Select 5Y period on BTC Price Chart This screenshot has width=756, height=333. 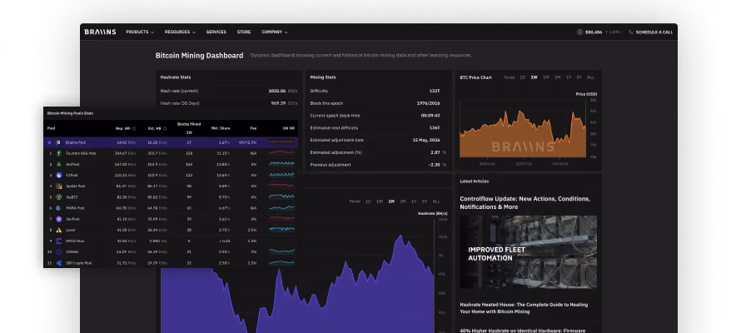pyautogui.click(x=579, y=77)
